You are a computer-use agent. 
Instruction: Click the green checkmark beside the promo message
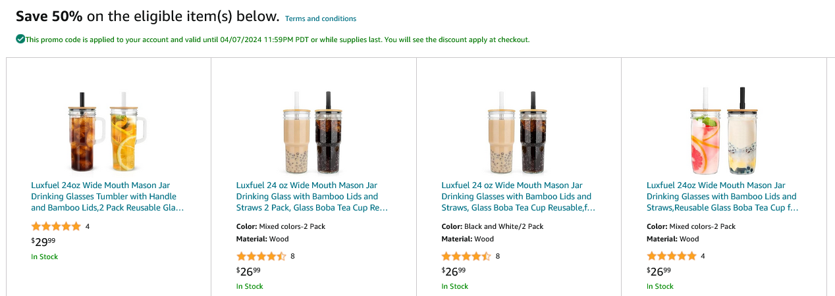pos(20,39)
